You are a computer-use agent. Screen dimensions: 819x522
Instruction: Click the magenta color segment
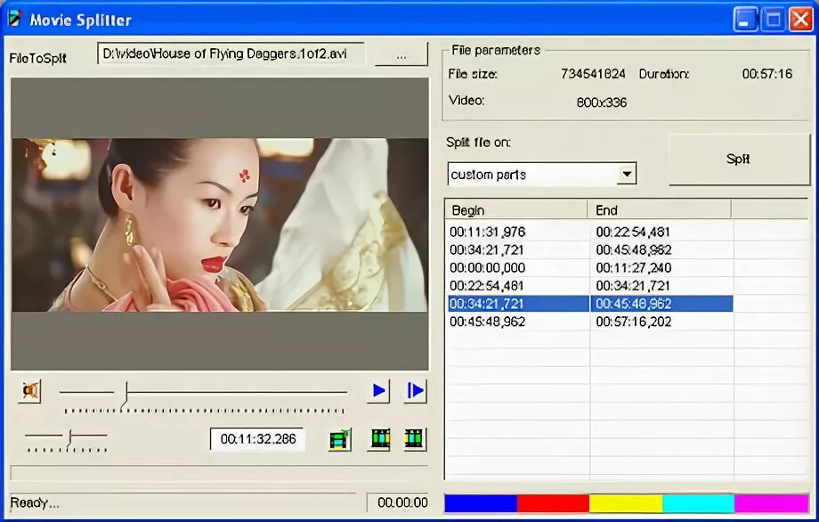(x=772, y=503)
